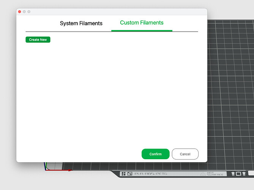Cancel the filament dialog
This screenshot has height=190, width=254.
pyautogui.click(x=185, y=154)
